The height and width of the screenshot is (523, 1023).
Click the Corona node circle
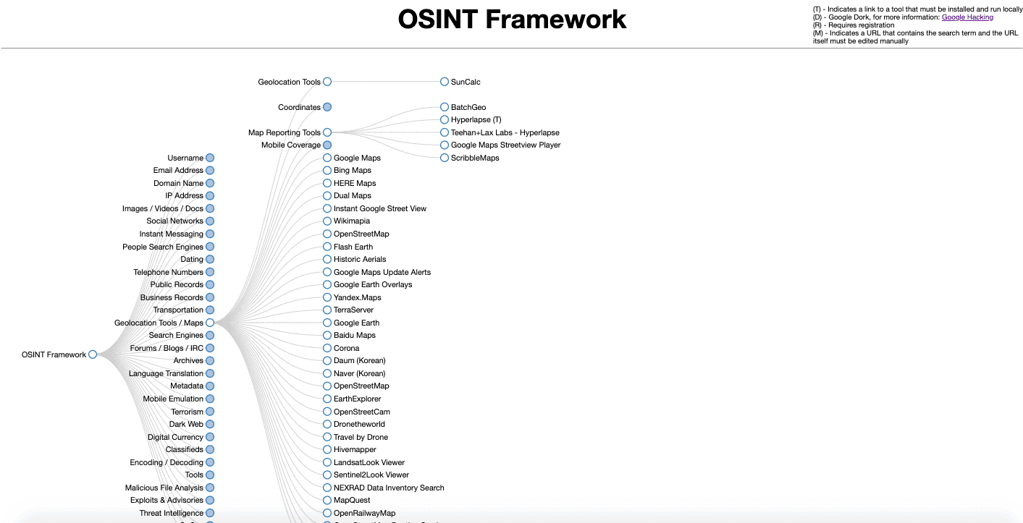click(x=327, y=348)
